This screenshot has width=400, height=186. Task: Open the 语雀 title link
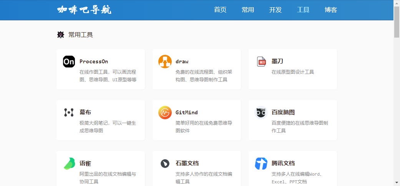coord(85,163)
